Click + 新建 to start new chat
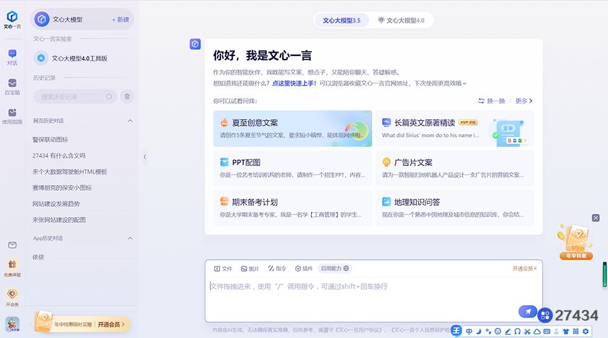608x338 pixels. point(120,19)
